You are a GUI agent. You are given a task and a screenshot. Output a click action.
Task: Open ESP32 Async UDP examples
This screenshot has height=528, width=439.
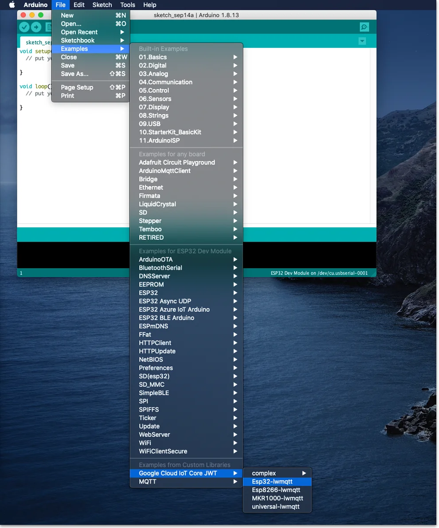pos(186,302)
